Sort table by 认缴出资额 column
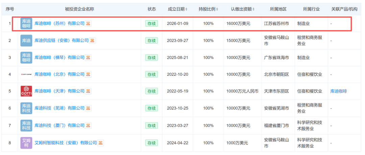This screenshot has width=365, height=155. coord(243,9)
